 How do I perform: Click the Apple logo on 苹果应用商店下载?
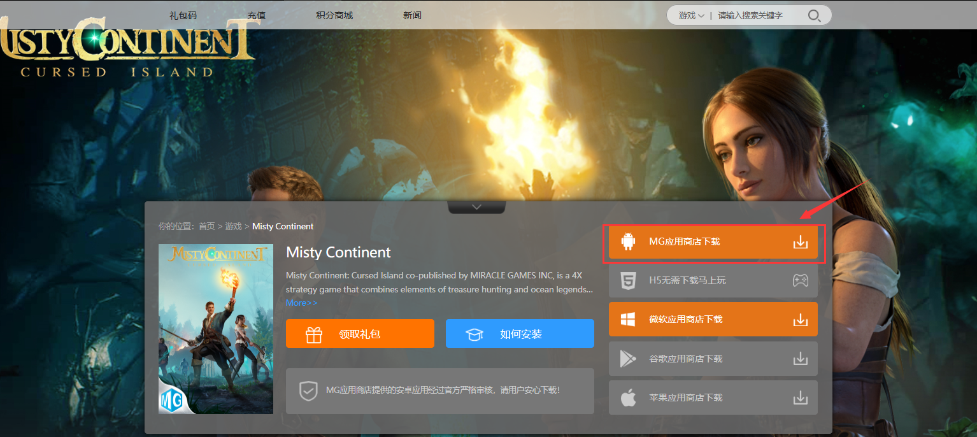tap(629, 398)
